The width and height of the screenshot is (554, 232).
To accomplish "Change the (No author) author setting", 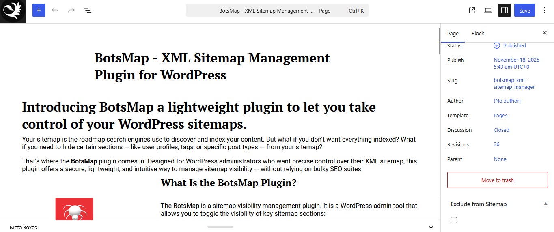I will tap(507, 101).
